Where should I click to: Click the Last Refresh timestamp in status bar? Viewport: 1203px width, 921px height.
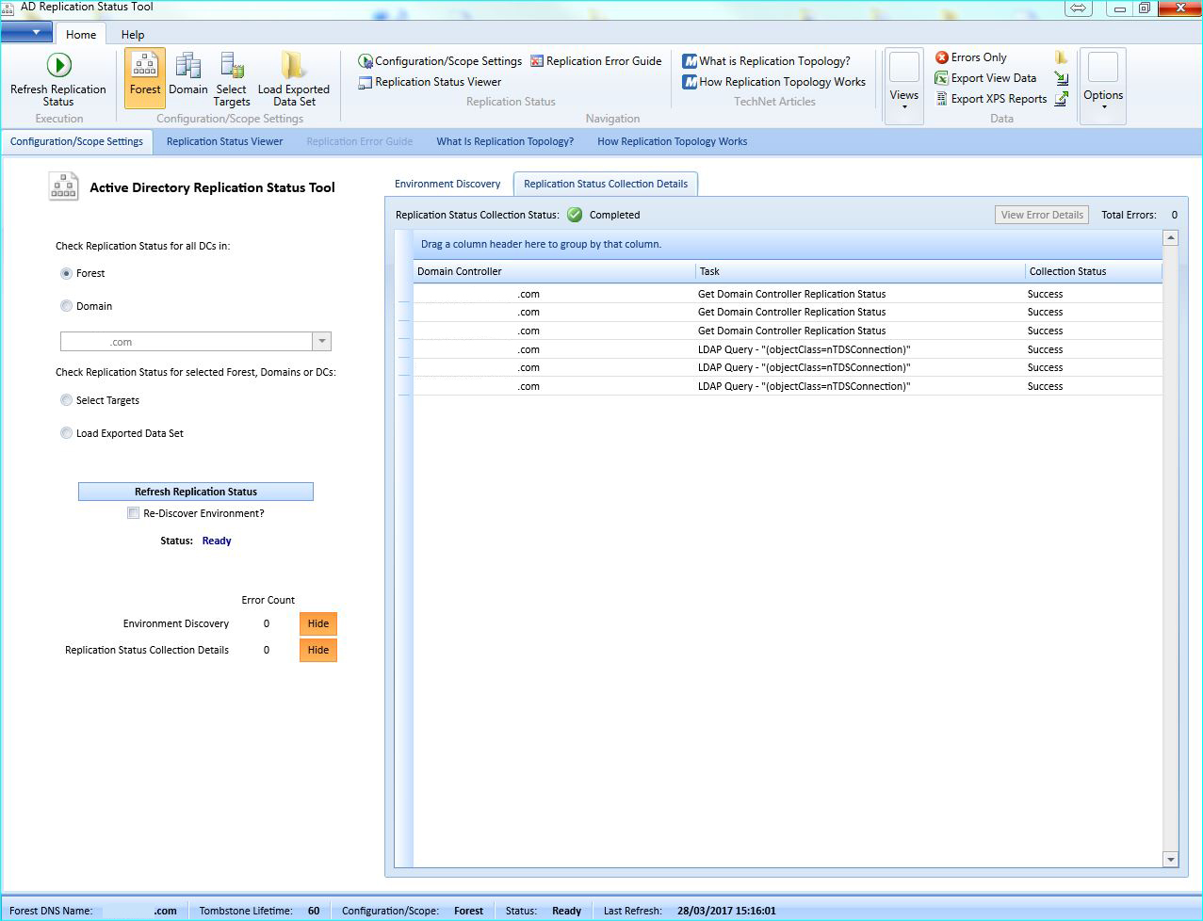[726, 911]
